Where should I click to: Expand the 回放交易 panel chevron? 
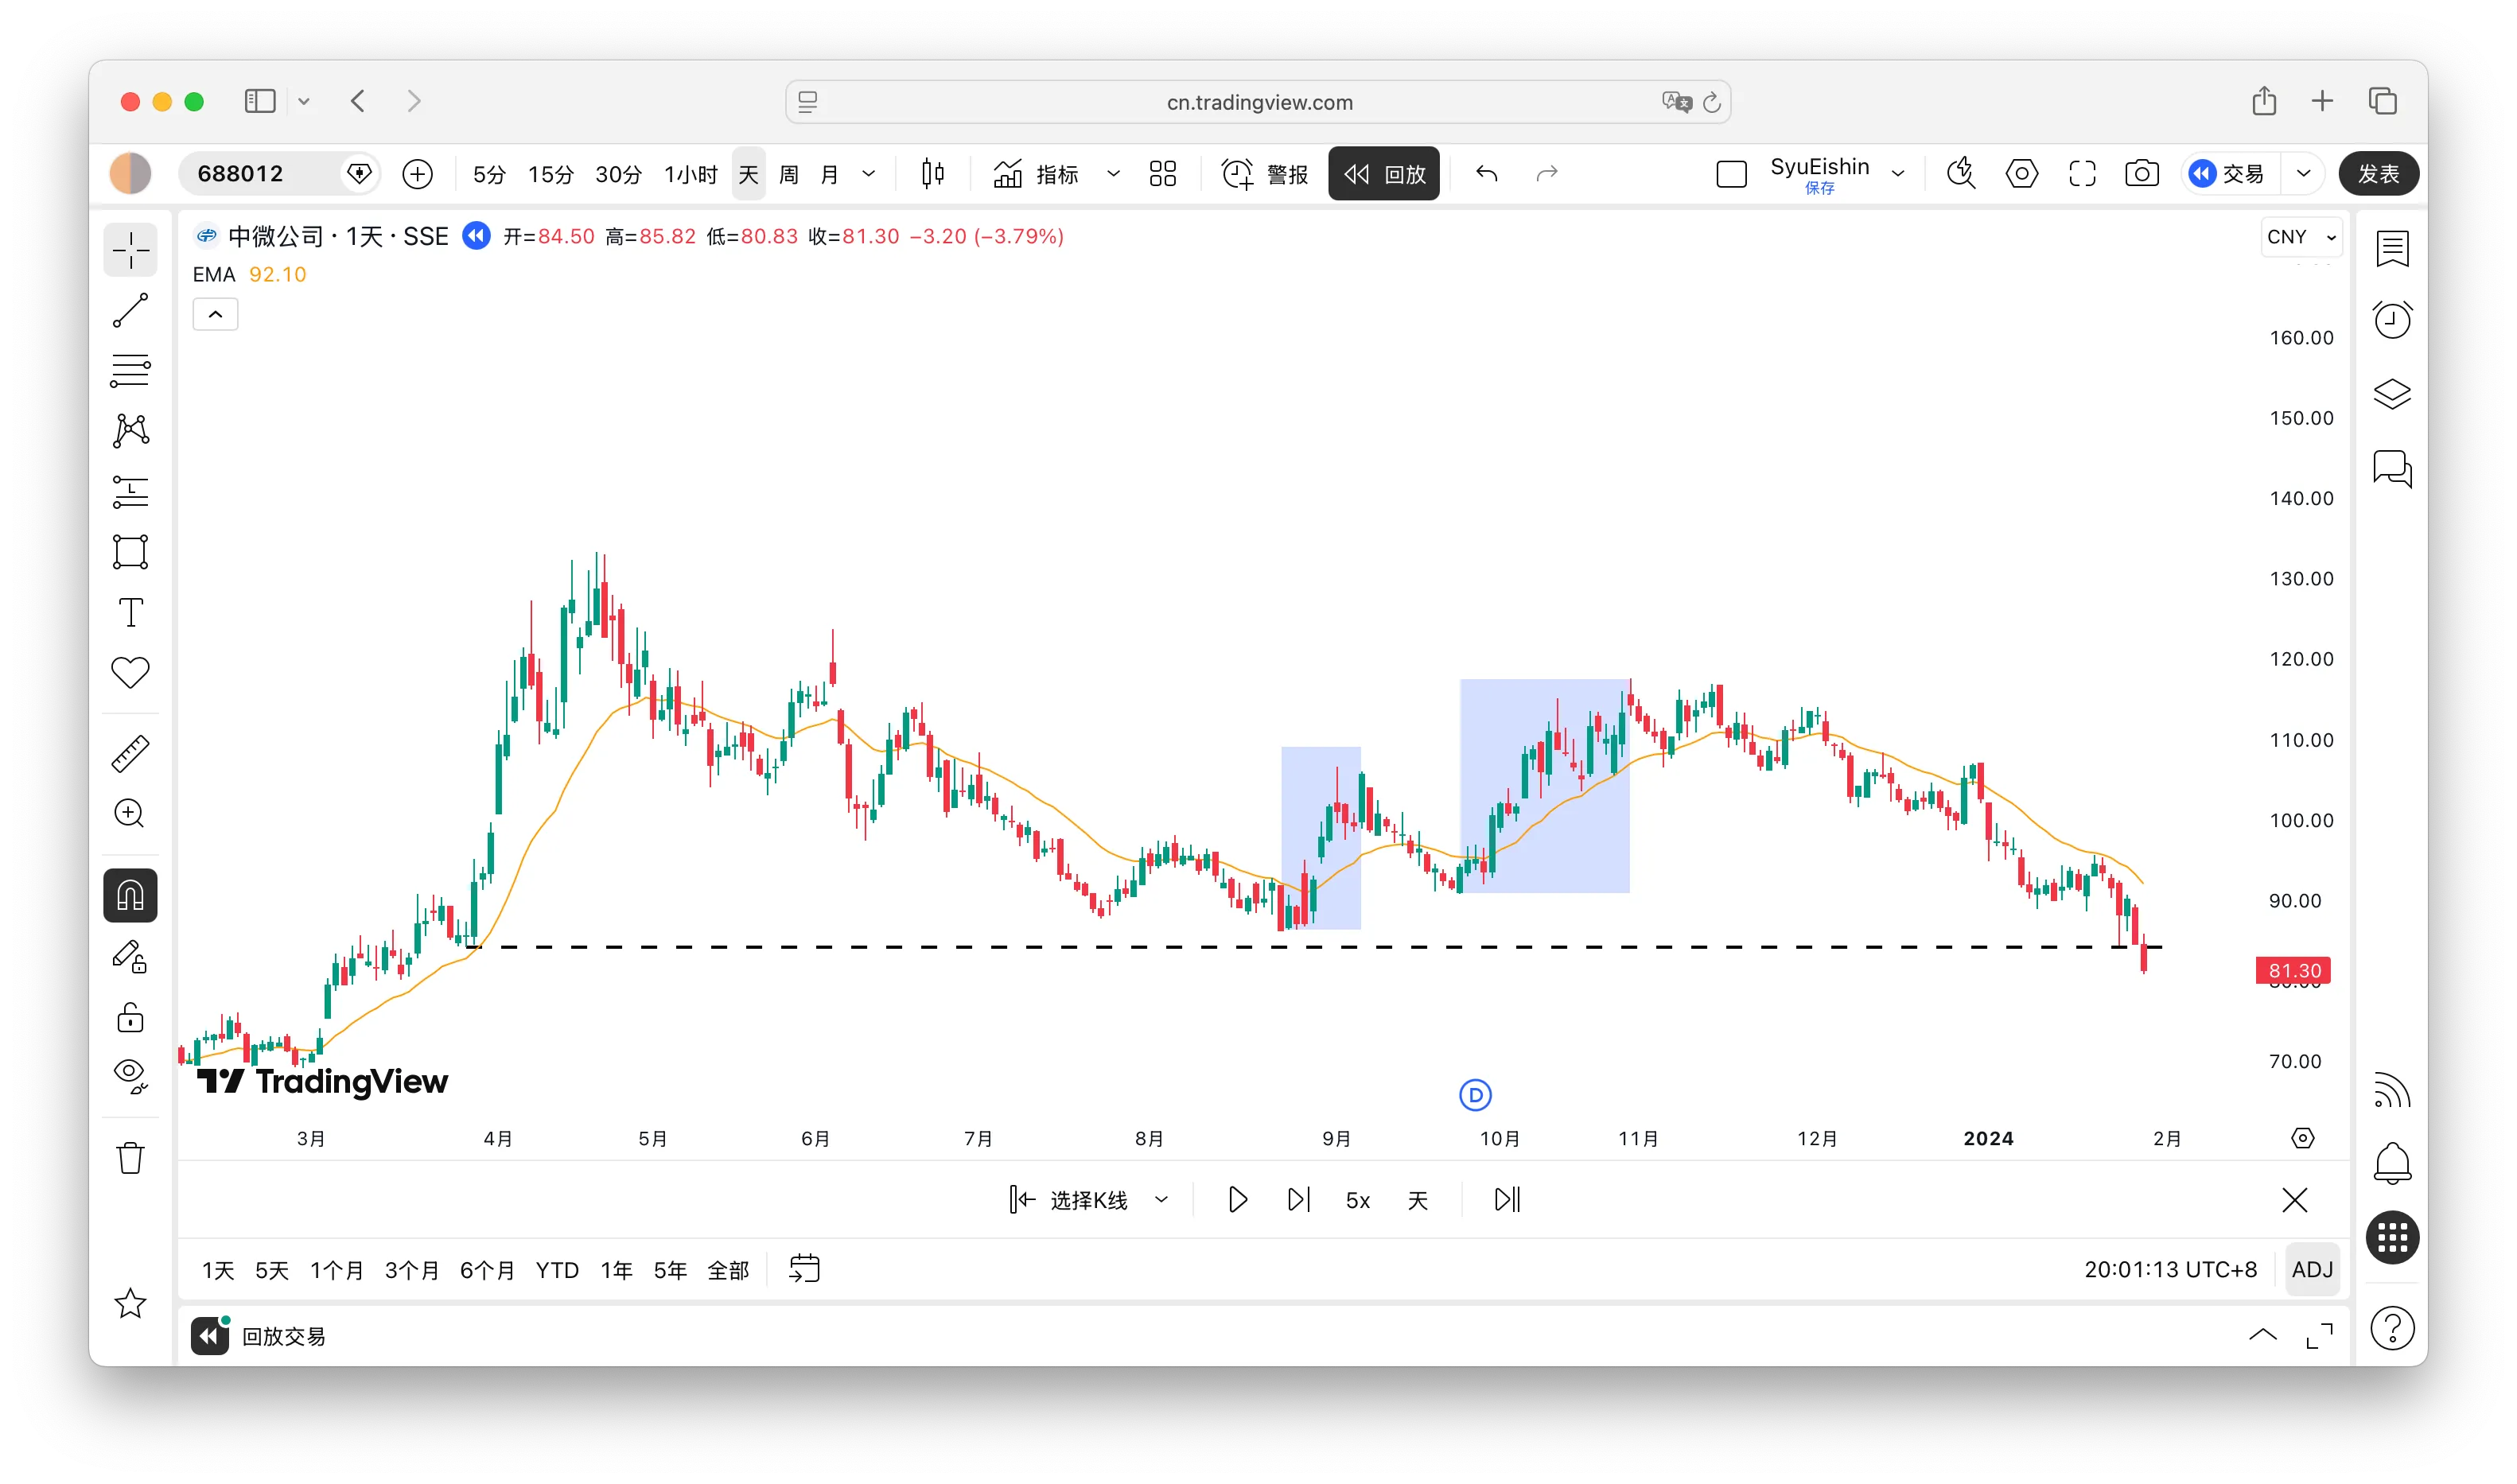pos(2263,1336)
